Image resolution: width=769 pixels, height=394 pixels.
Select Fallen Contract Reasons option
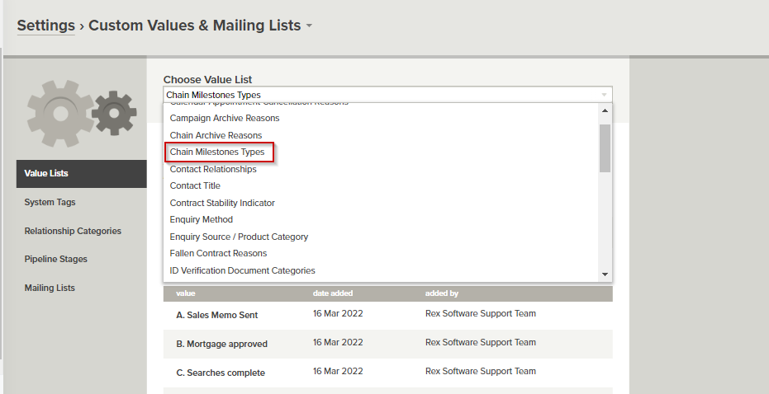[218, 253]
